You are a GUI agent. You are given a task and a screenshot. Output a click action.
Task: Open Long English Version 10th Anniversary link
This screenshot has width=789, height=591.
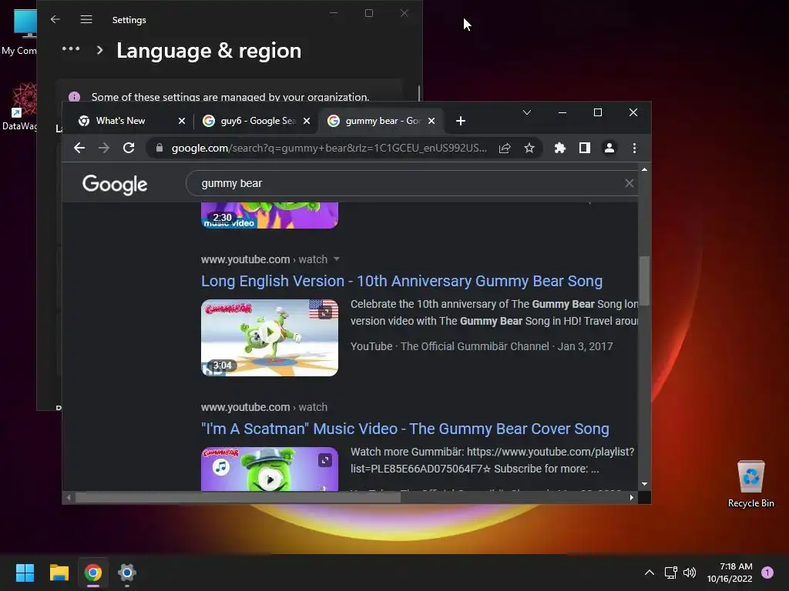401,281
